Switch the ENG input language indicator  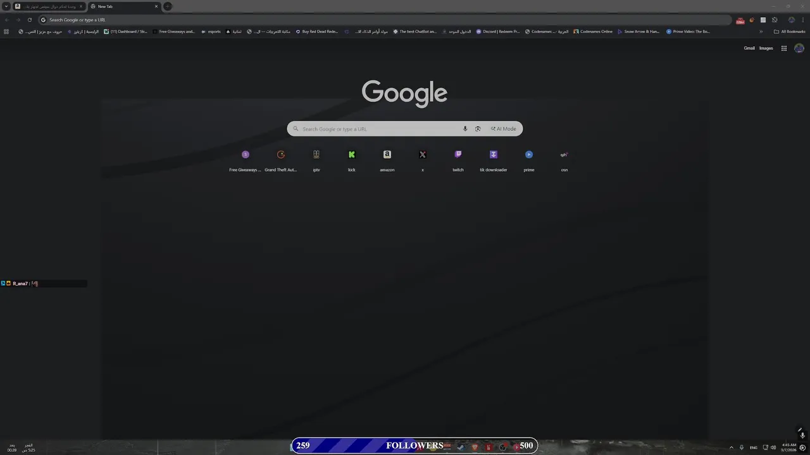point(754,447)
